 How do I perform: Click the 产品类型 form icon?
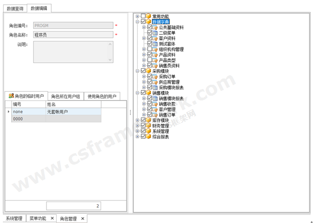click(x=155, y=60)
